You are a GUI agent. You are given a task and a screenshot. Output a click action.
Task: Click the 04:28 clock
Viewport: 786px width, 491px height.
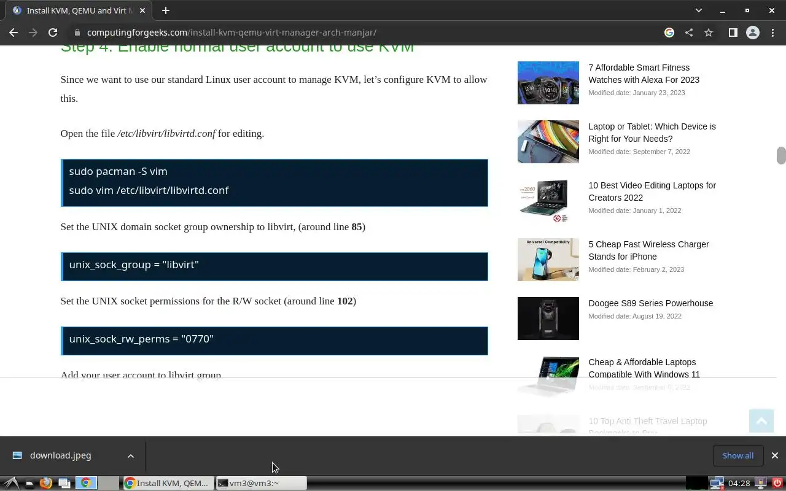coord(739,483)
